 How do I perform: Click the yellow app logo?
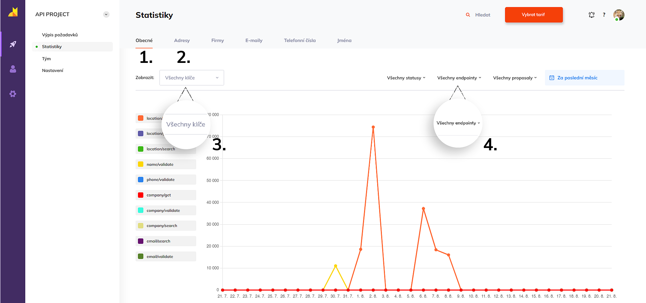[x=13, y=12]
